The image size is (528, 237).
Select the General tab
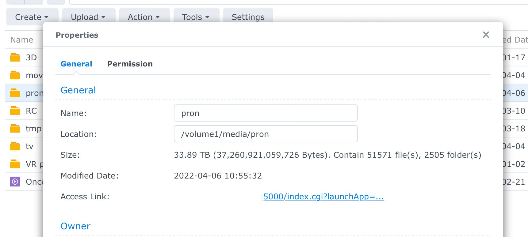(x=76, y=64)
